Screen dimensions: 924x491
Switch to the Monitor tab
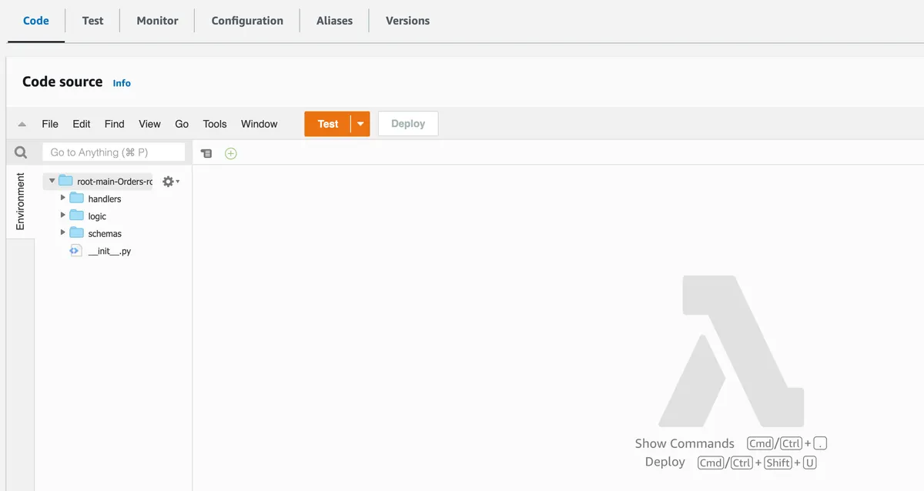[156, 21]
